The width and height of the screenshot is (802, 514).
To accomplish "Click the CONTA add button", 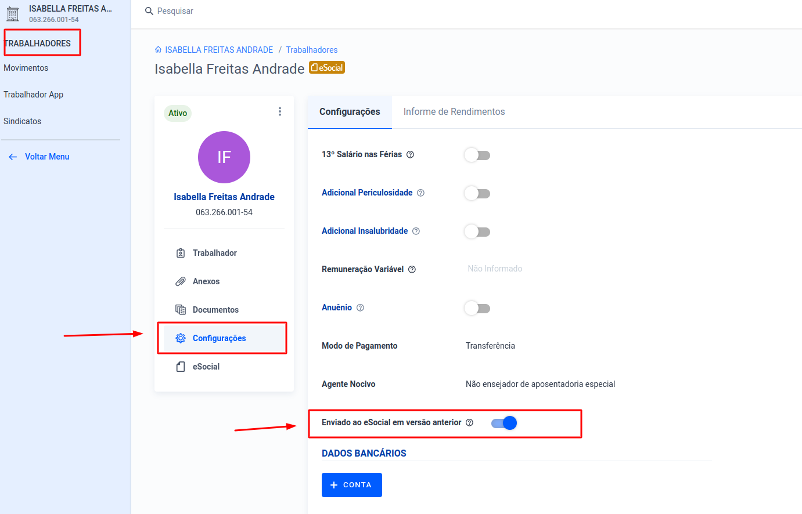I will [x=352, y=485].
